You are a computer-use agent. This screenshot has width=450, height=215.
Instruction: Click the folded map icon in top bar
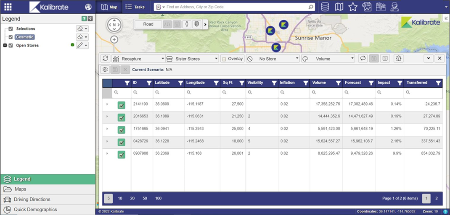(339, 7)
